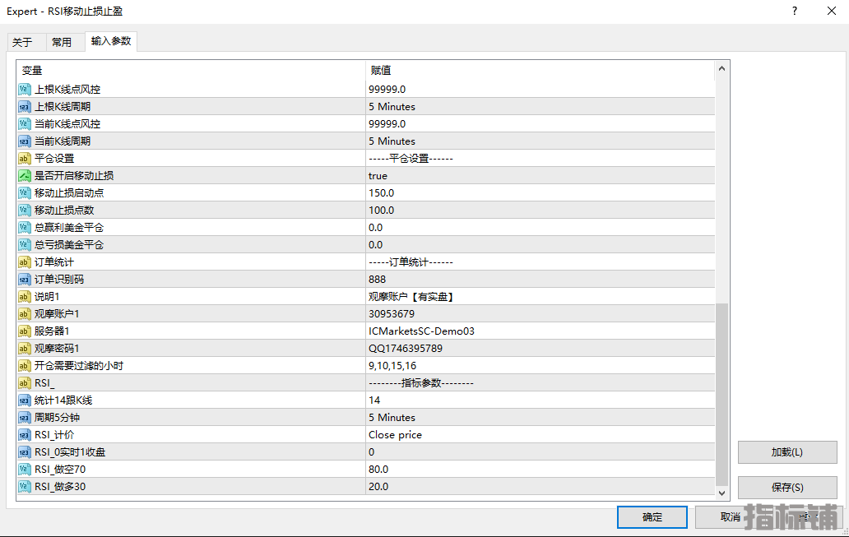
Task: Click the icon beside 订单识别码
Action: tap(25, 279)
